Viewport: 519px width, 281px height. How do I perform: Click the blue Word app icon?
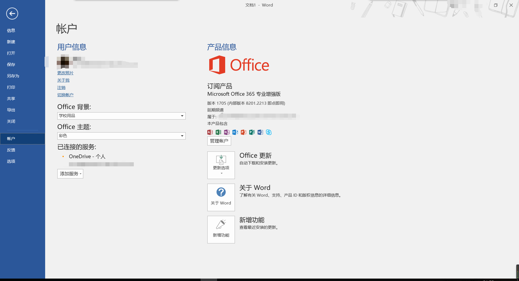[x=260, y=132]
